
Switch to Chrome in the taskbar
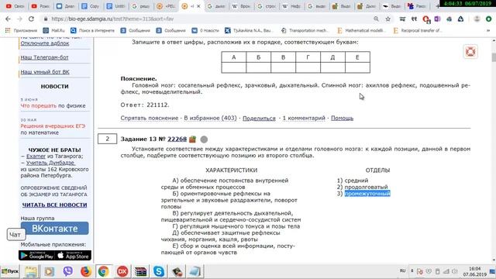[x=103, y=271]
